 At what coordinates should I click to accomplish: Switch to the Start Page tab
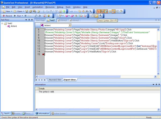pos(40,20)
